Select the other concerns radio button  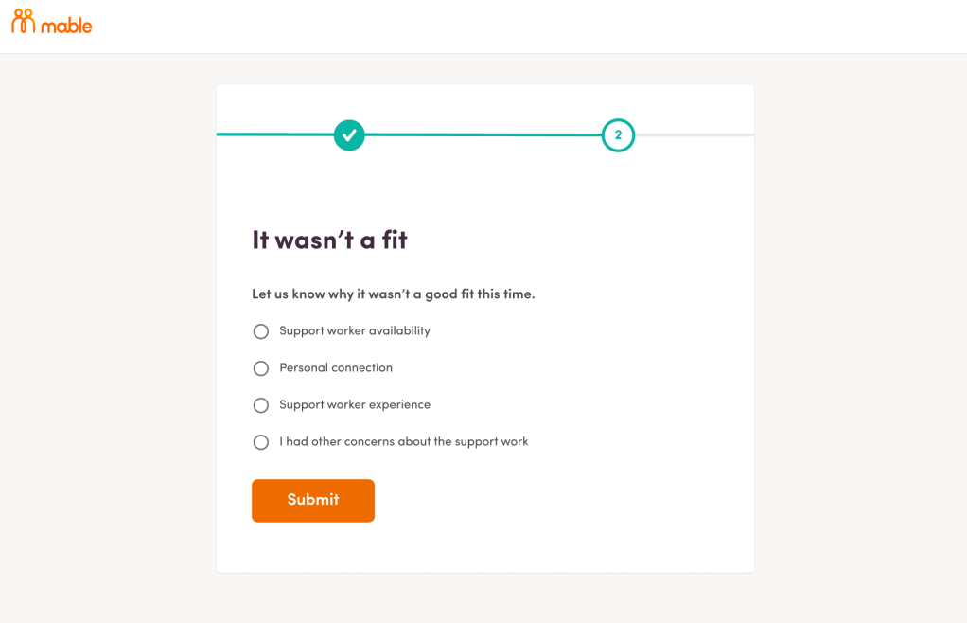(x=261, y=442)
